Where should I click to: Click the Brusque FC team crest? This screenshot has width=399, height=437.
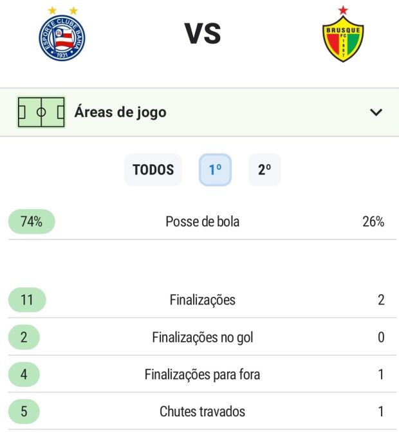[x=343, y=37]
